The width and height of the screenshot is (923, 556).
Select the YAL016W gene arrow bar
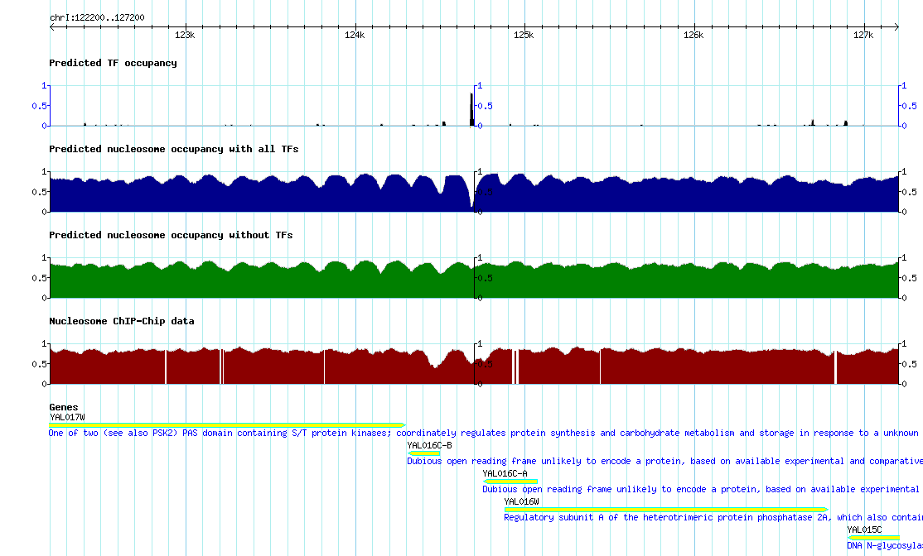(x=665, y=509)
